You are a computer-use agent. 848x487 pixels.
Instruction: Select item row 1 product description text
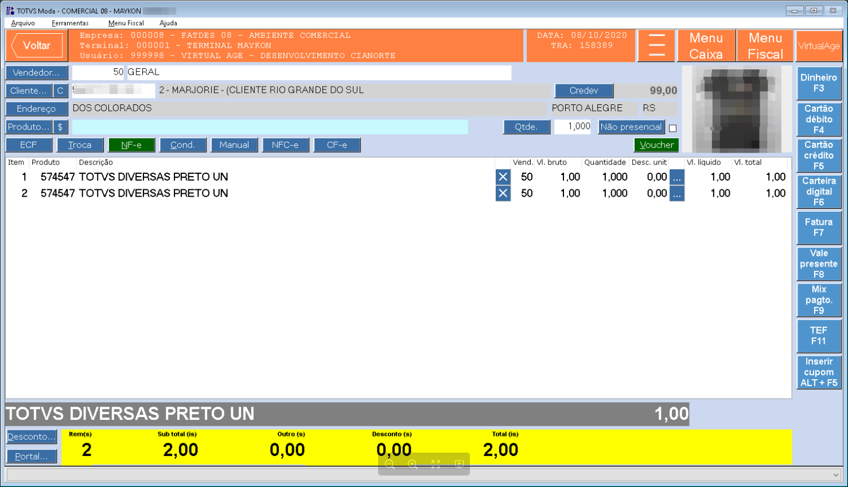[153, 177]
